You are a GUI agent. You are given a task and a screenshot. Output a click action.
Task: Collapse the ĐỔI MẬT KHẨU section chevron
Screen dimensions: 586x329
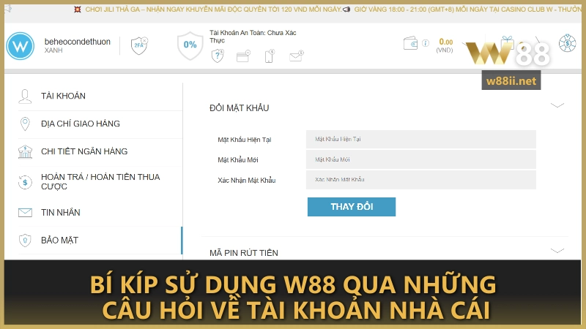point(557,105)
